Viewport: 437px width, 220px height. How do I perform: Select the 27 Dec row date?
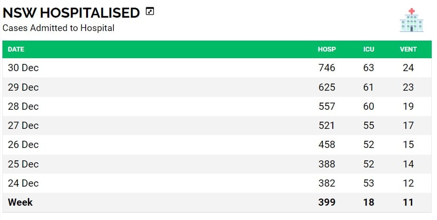[x=23, y=126]
